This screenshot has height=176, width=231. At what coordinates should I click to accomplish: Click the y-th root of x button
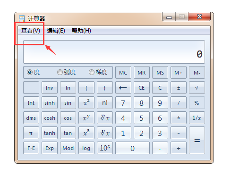pyautogui.click(x=105, y=118)
